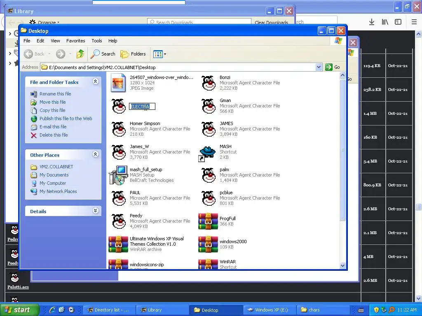Open the Search pane

103,54
